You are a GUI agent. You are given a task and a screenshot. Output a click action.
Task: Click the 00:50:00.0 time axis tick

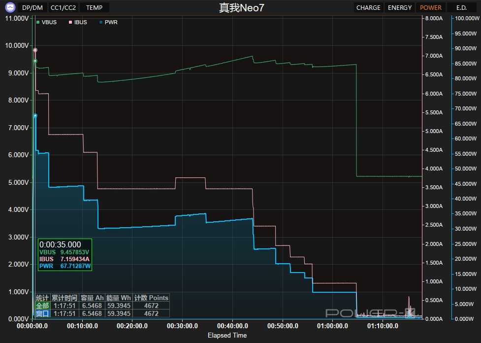(283, 326)
